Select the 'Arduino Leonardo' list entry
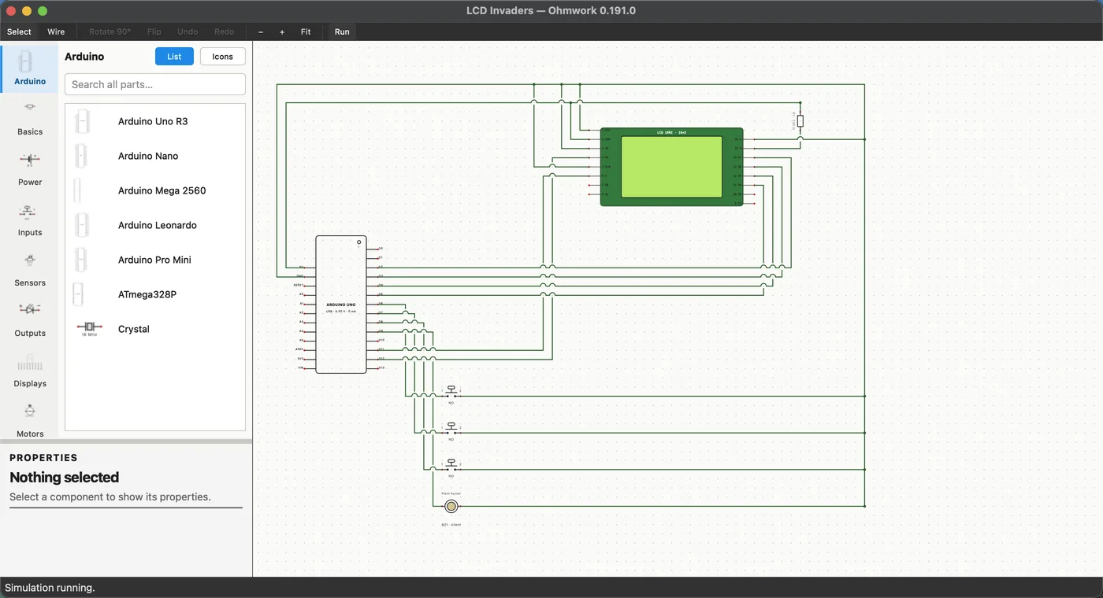 click(x=155, y=225)
